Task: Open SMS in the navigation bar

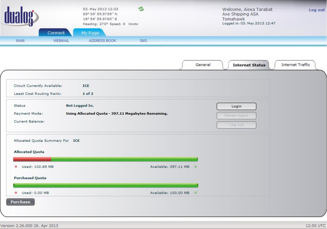Action: click(x=143, y=41)
